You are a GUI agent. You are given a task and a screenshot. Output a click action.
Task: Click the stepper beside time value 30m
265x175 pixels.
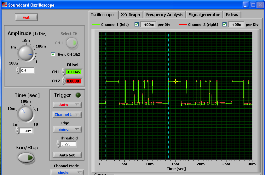point(17,131)
